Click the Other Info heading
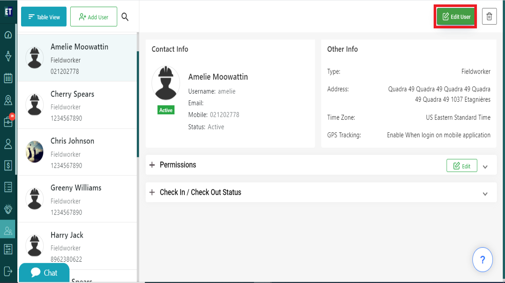Screen dimensions: 505x283 342,49
